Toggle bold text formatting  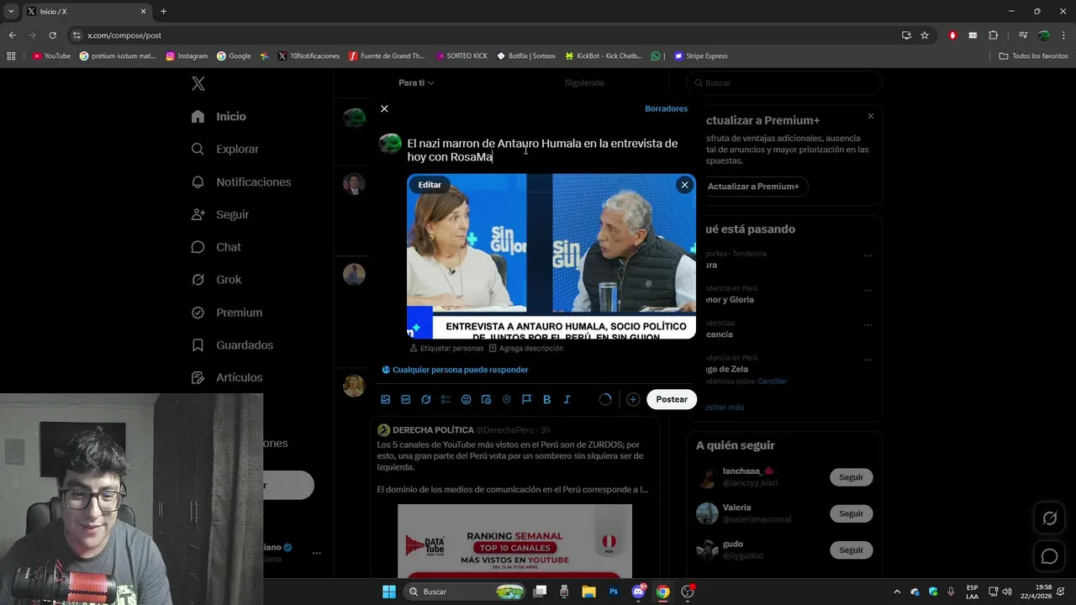pos(547,399)
